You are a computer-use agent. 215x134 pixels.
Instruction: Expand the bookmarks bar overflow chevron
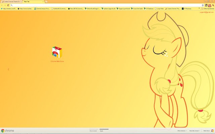tap(199, 8)
